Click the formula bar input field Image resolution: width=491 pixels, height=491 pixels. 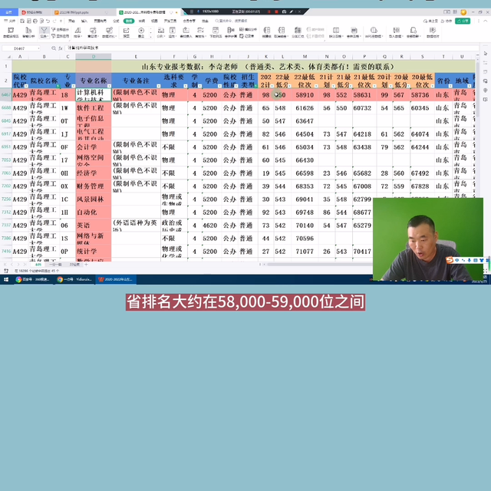[x=272, y=48]
